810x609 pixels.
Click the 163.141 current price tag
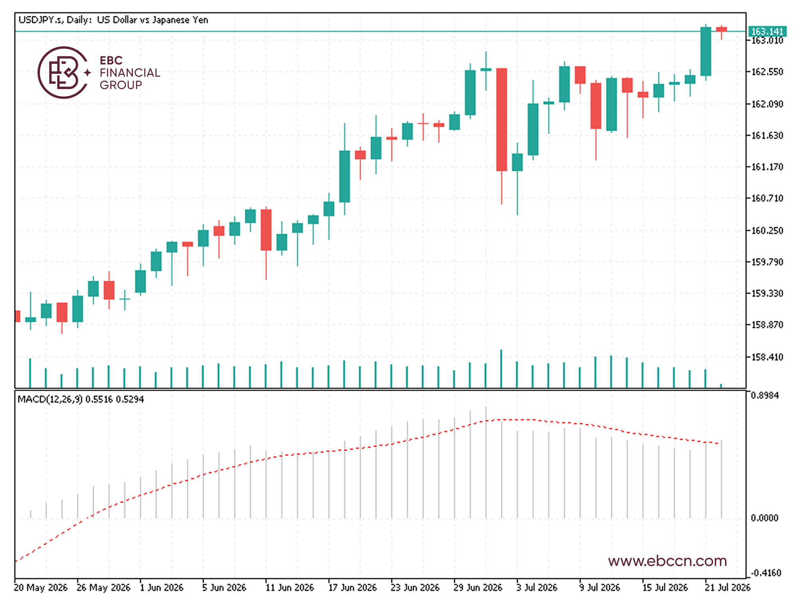[x=767, y=31]
